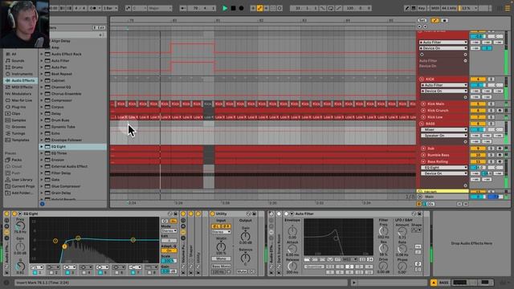Click the Kick Main track activator
The width and height of the screenshot is (514, 289).
tap(478, 104)
